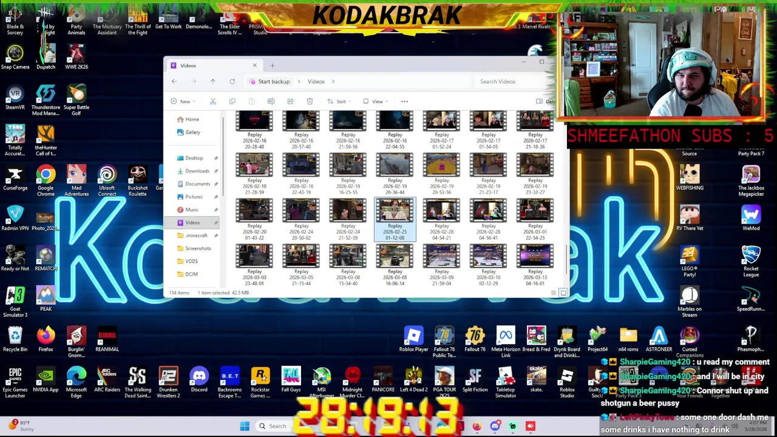This screenshot has height=437, width=777.
Task: Open CurseForge desktop shortcut
Action: [x=15, y=178]
